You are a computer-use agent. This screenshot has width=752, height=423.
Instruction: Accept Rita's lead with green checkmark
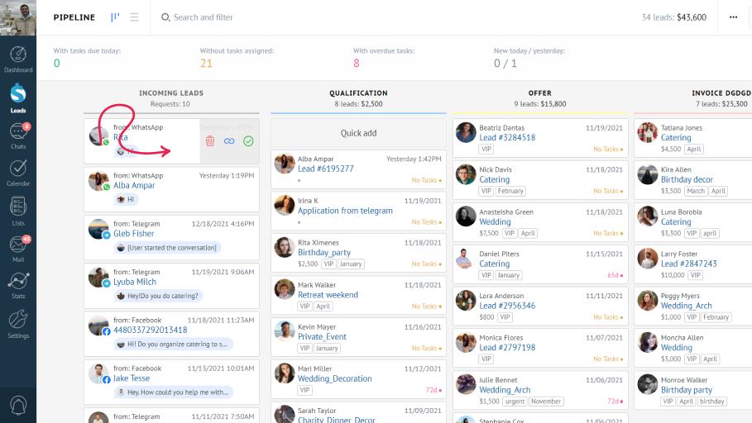[248, 141]
